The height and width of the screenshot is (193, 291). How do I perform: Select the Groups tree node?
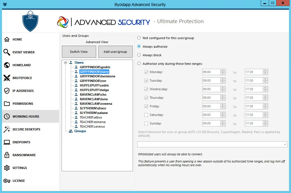pos(80,131)
